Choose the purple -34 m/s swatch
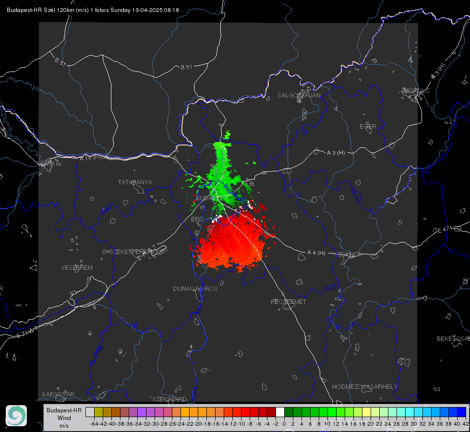This screenshot has width=470, height=432. [142, 412]
